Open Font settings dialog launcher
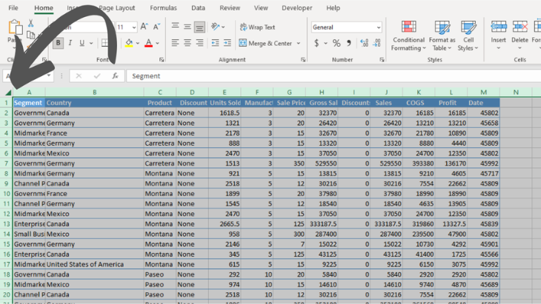Screen dimensions: 541x304 (x=162, y=60)
